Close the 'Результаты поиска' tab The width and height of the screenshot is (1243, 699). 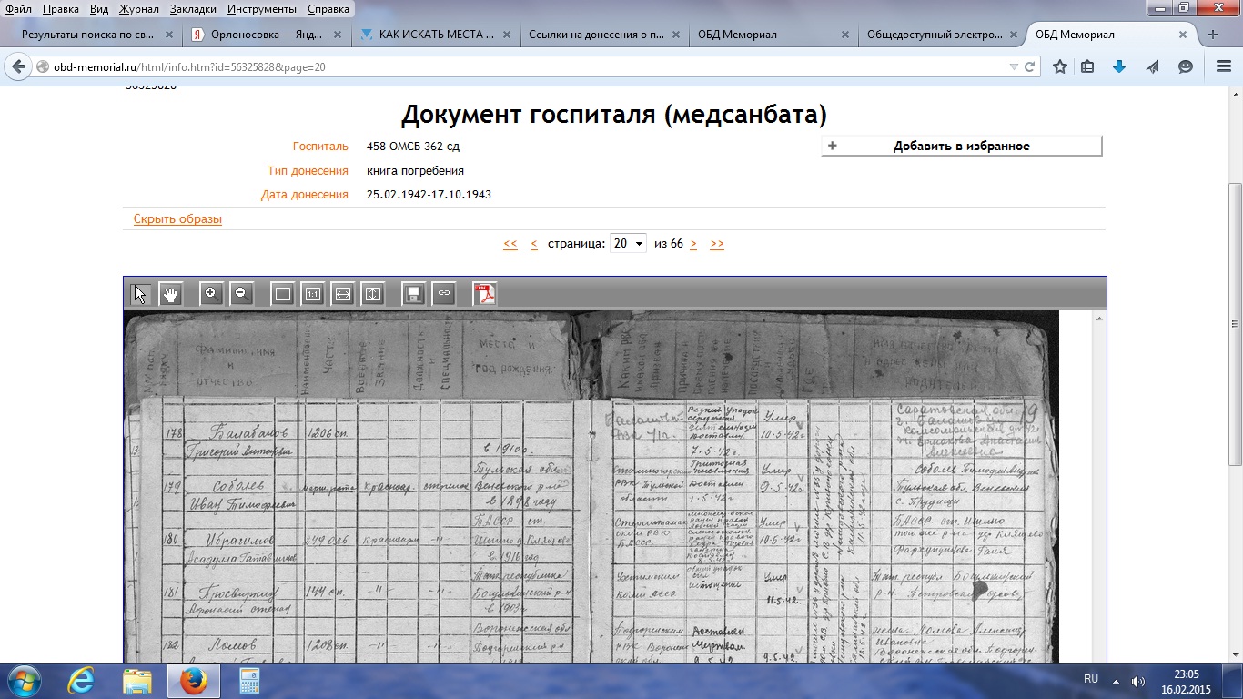168,35
